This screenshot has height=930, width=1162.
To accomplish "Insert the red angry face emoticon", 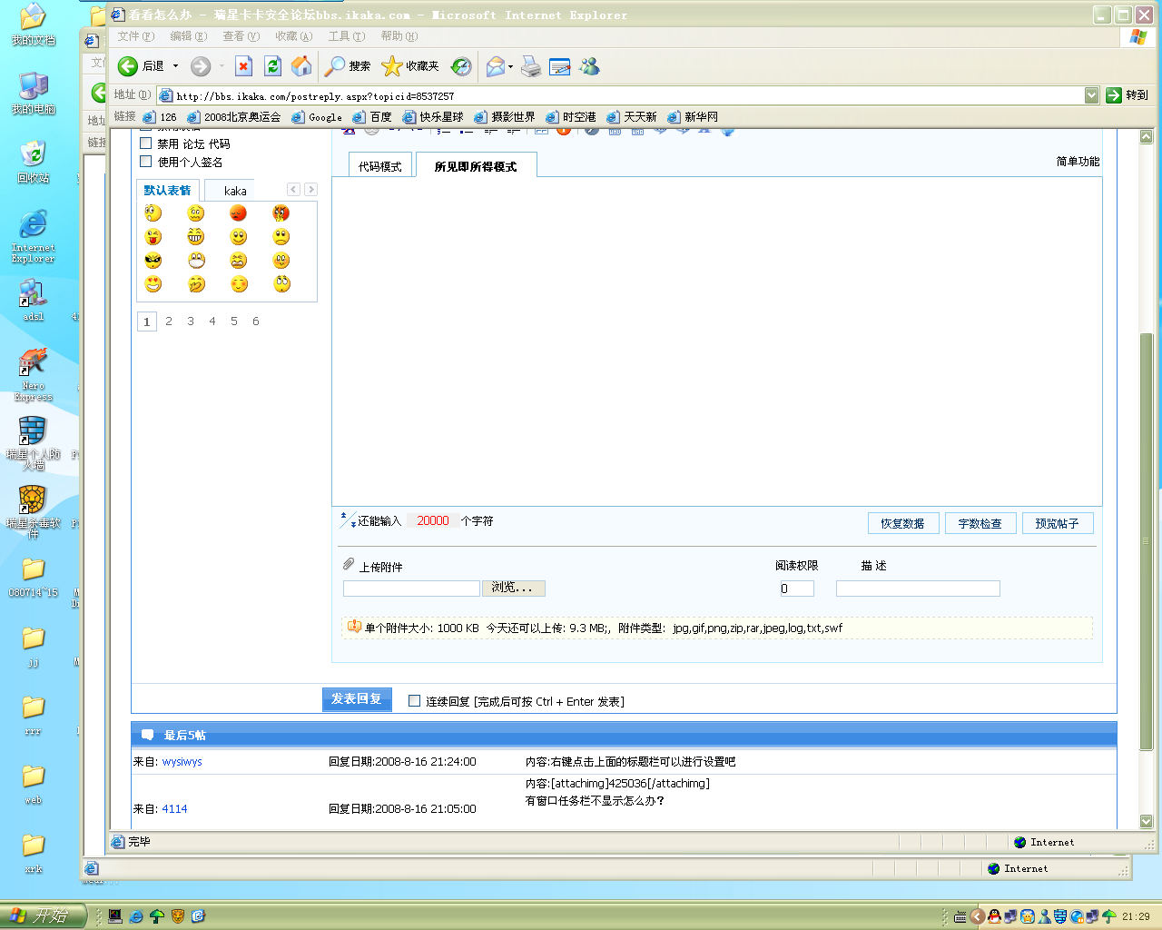I will [x=238, y=213].
